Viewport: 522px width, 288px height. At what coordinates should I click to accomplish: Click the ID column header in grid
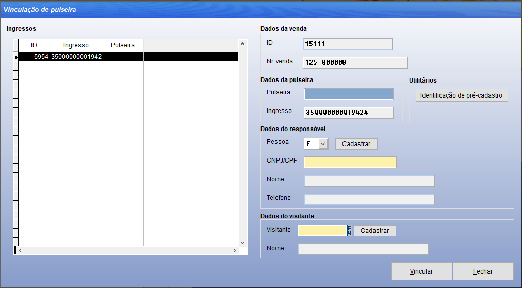pos(34,45)
